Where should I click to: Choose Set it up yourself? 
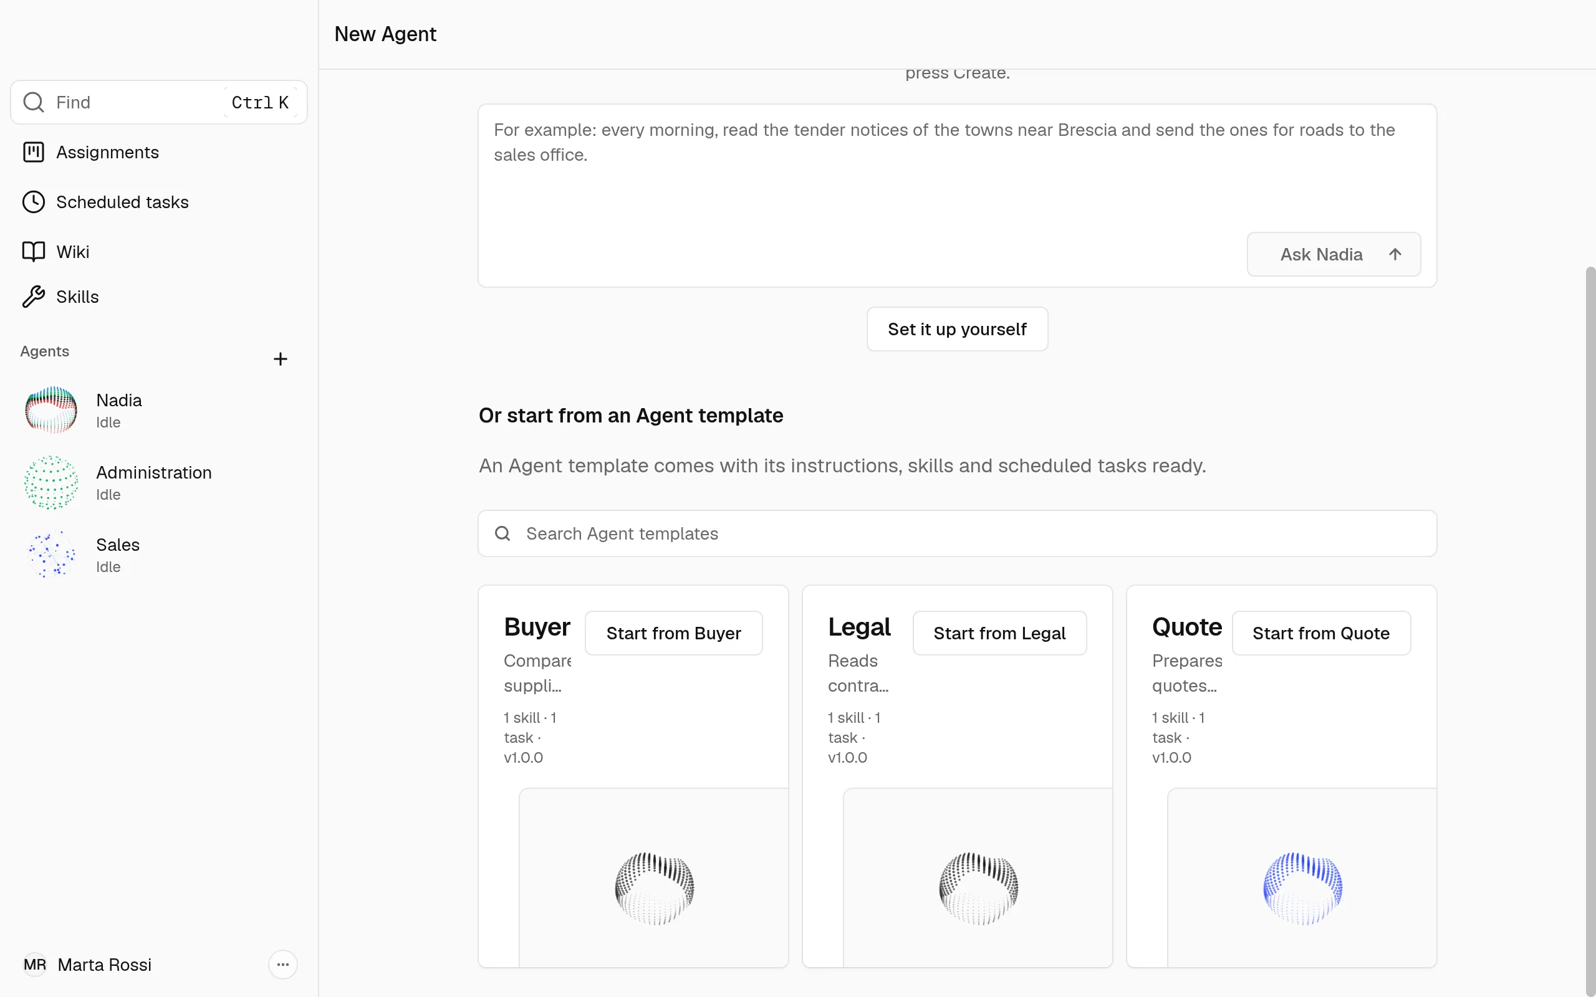pyautogui.click(x=957, y=329)
